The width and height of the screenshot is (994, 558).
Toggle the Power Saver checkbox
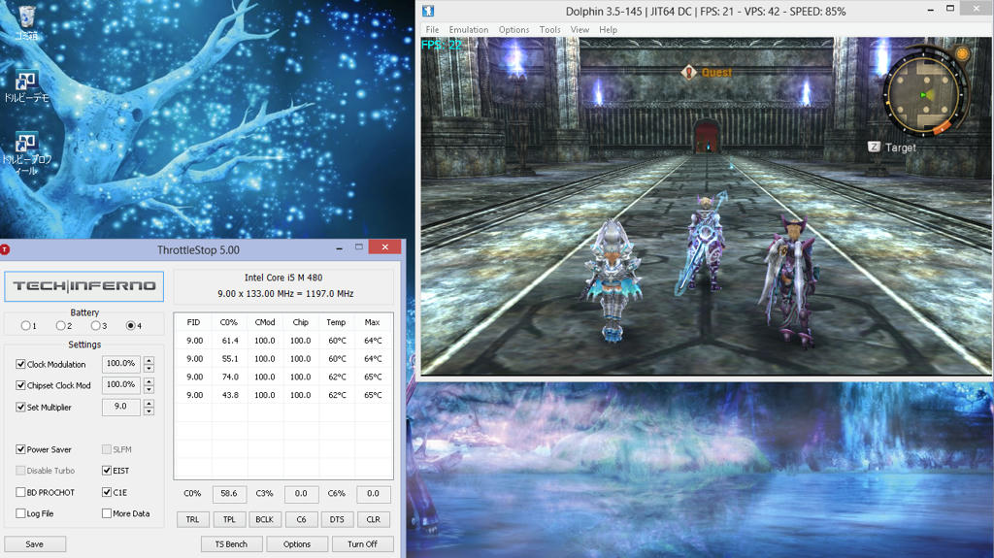click(x=21, y=450)
